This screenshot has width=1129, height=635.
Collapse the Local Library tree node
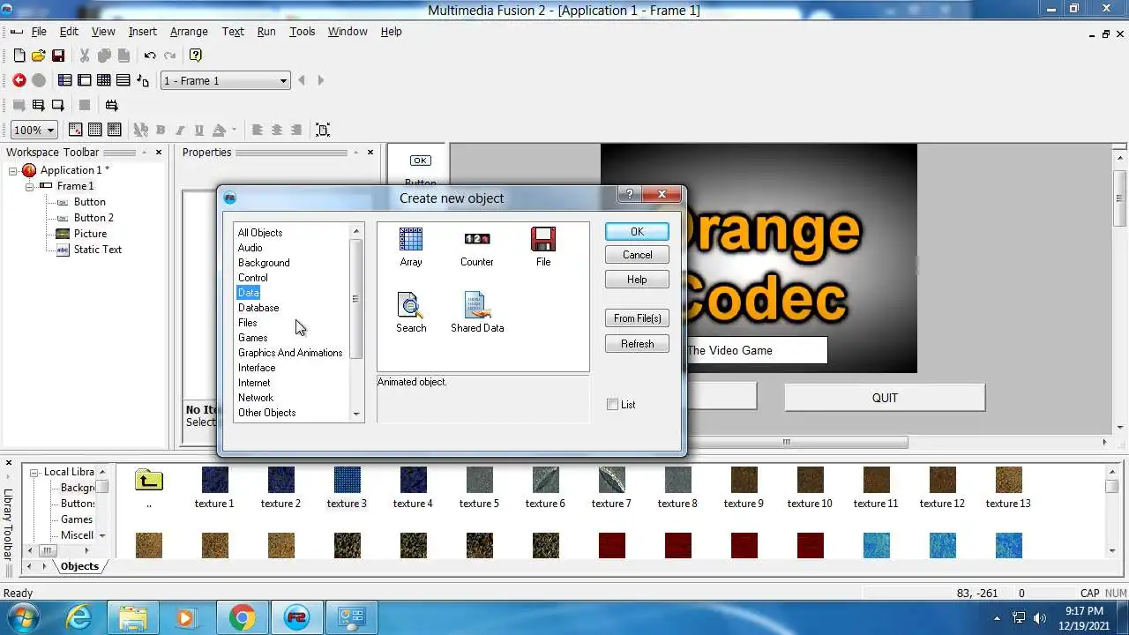[x=34, y=472]
